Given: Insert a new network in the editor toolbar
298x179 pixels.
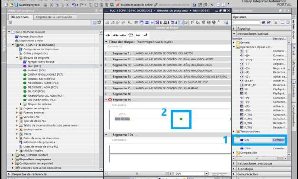Looking at the screenshot, I should [x=107, y=23].
